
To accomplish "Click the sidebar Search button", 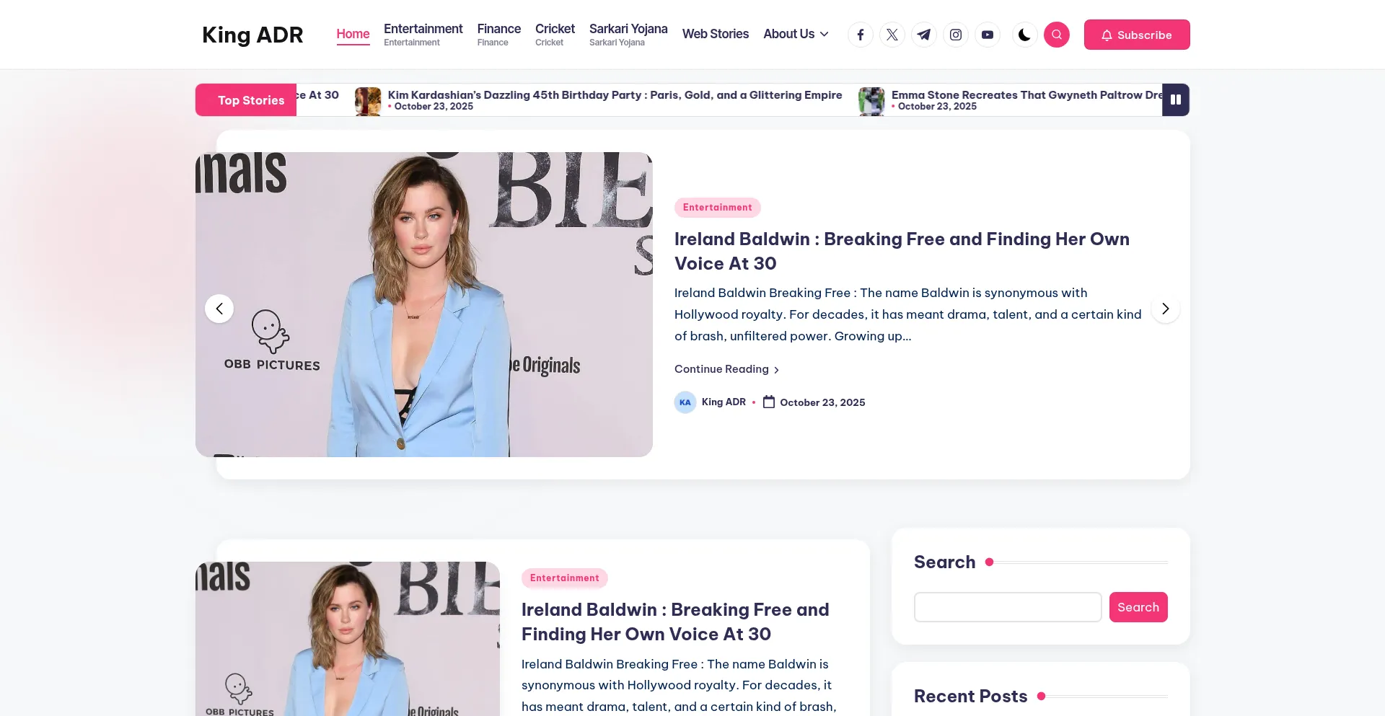I will (x=1138, y=607).
